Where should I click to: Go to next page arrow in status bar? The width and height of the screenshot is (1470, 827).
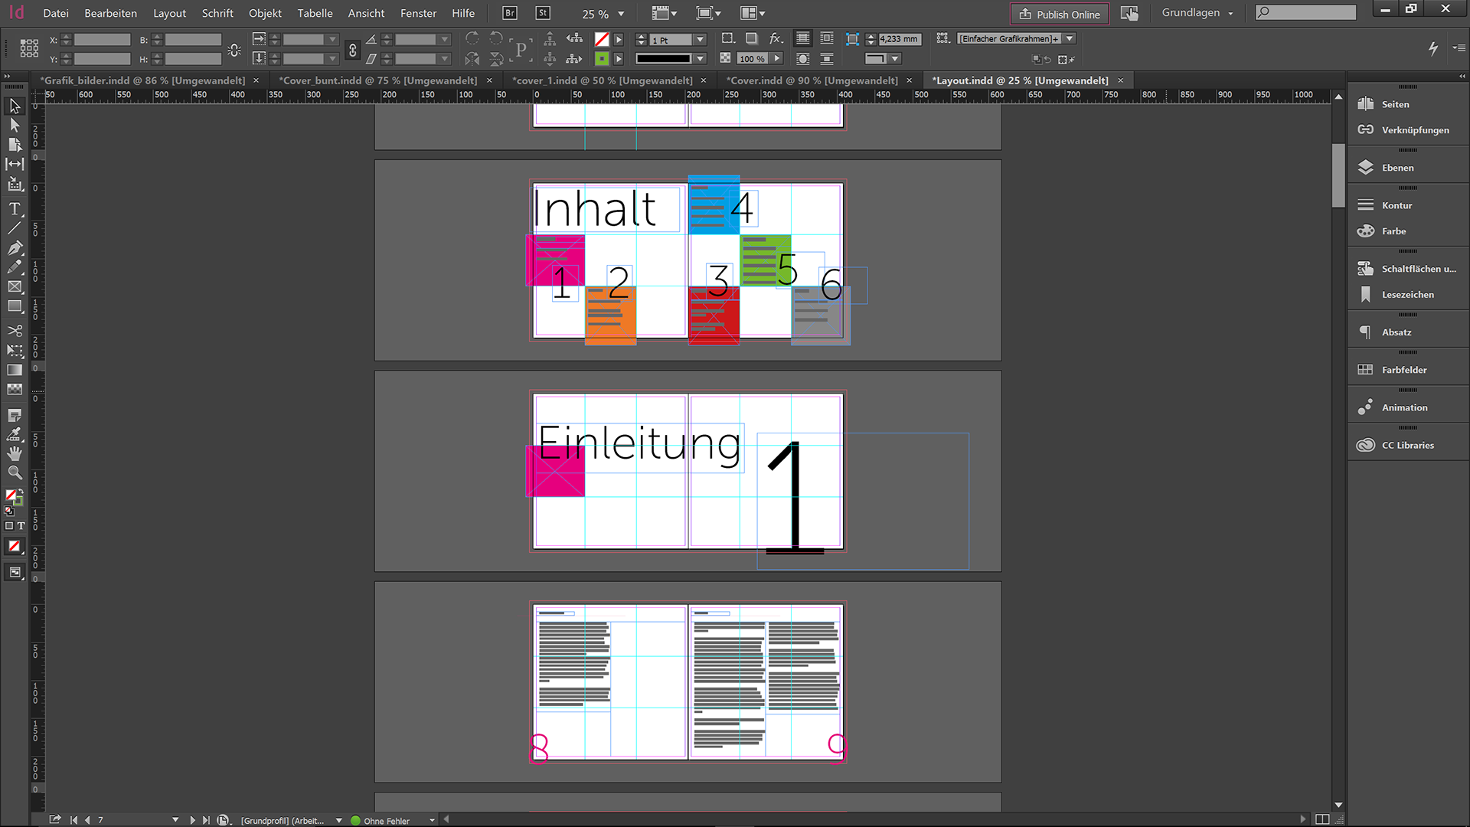[x=192, y=819]
